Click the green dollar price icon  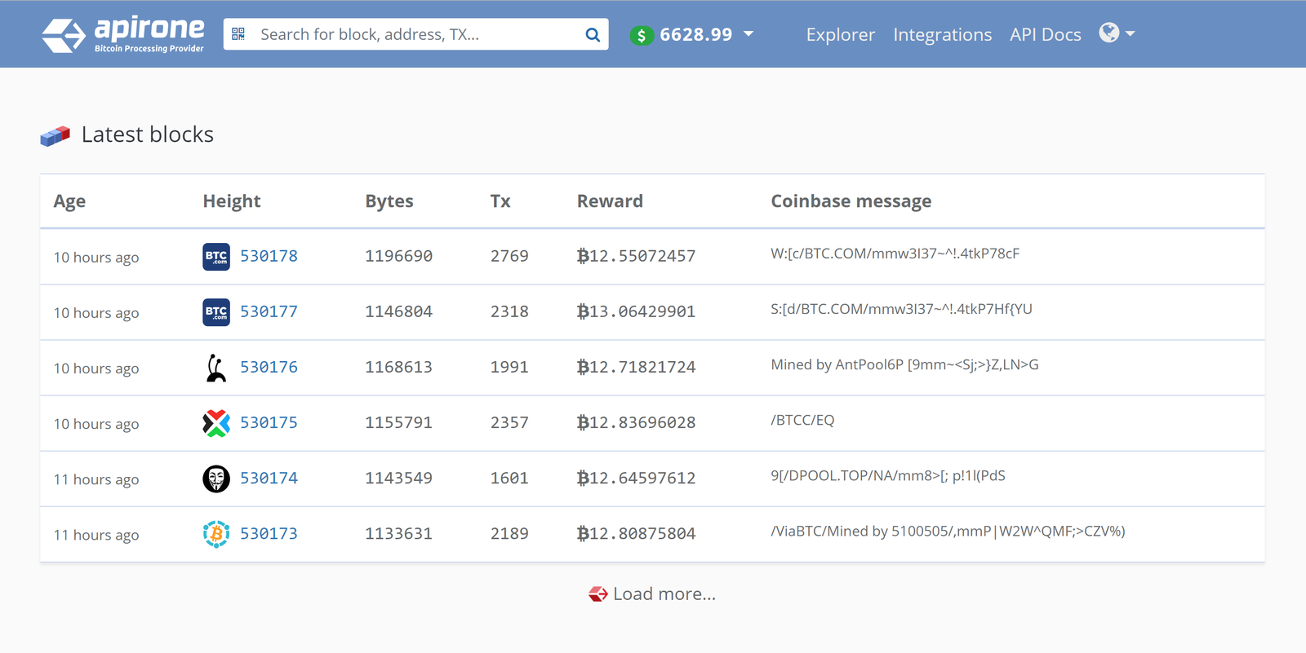[x=642, y=35]
